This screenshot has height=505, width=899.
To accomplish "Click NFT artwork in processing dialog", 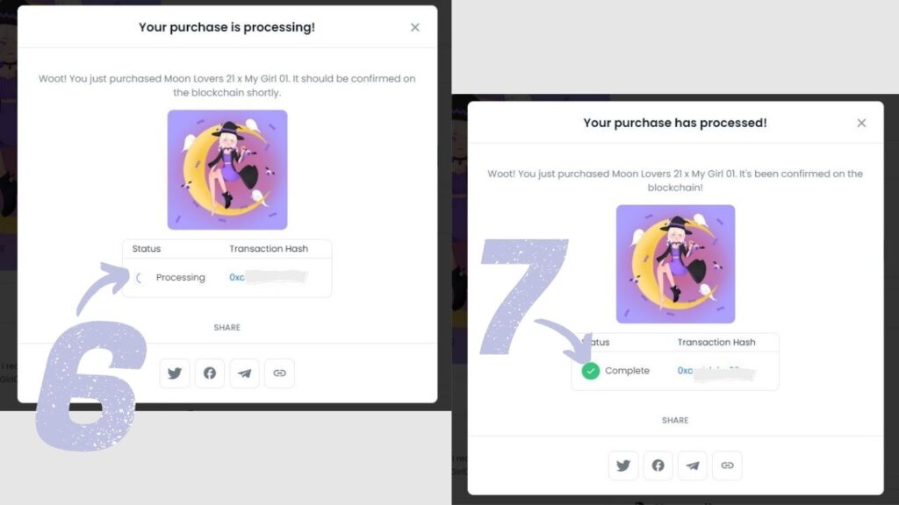I will click(x=227, y=170).
